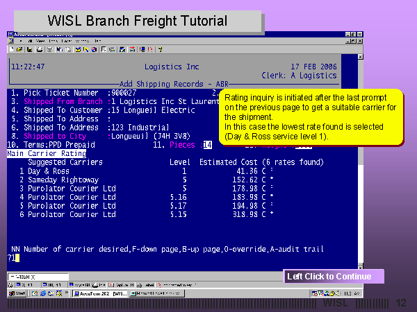
Task: Click Purolator level 5.17 entry
Action: pos(179,206)
